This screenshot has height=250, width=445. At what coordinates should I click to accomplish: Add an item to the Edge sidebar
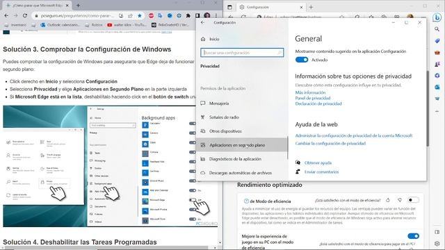pyautogui.click(x=437, y=111)
